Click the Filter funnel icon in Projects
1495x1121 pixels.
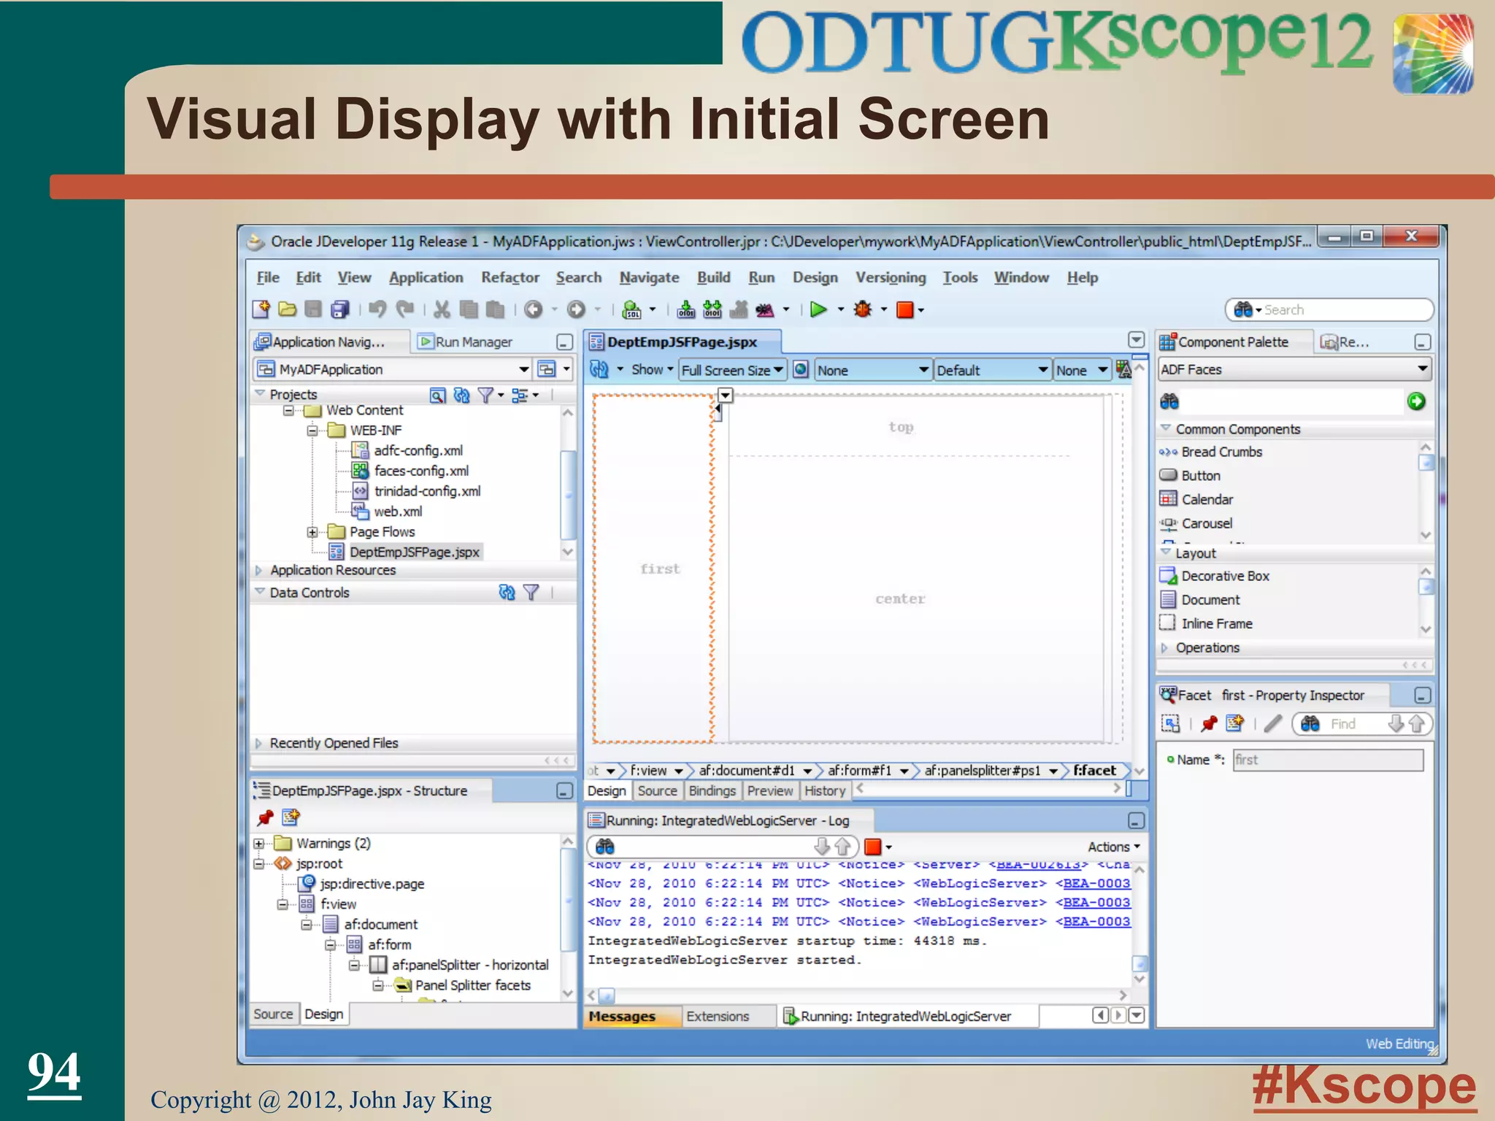click(485, 396)
